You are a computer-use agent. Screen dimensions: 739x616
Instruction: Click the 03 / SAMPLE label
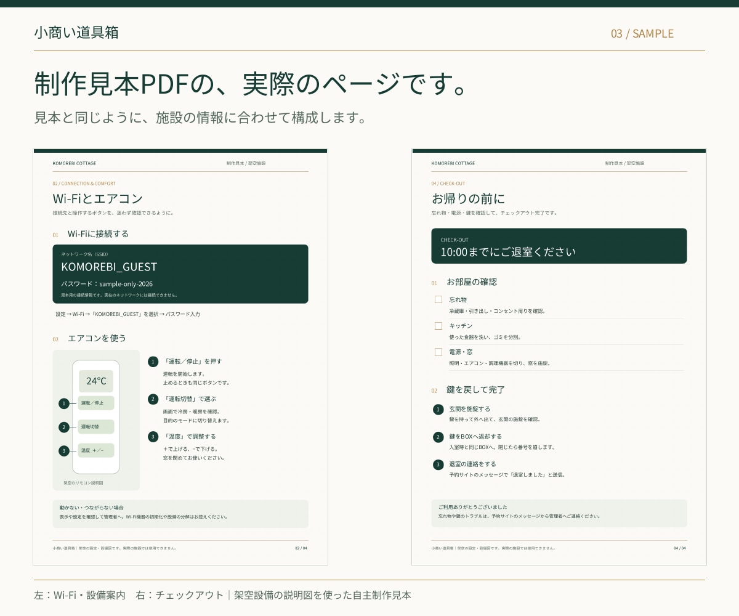click(x=642, y=34)
